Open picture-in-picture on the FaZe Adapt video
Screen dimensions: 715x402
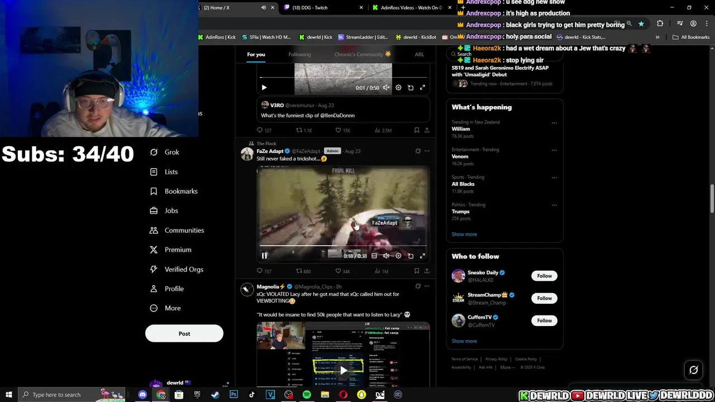[411, 256]
